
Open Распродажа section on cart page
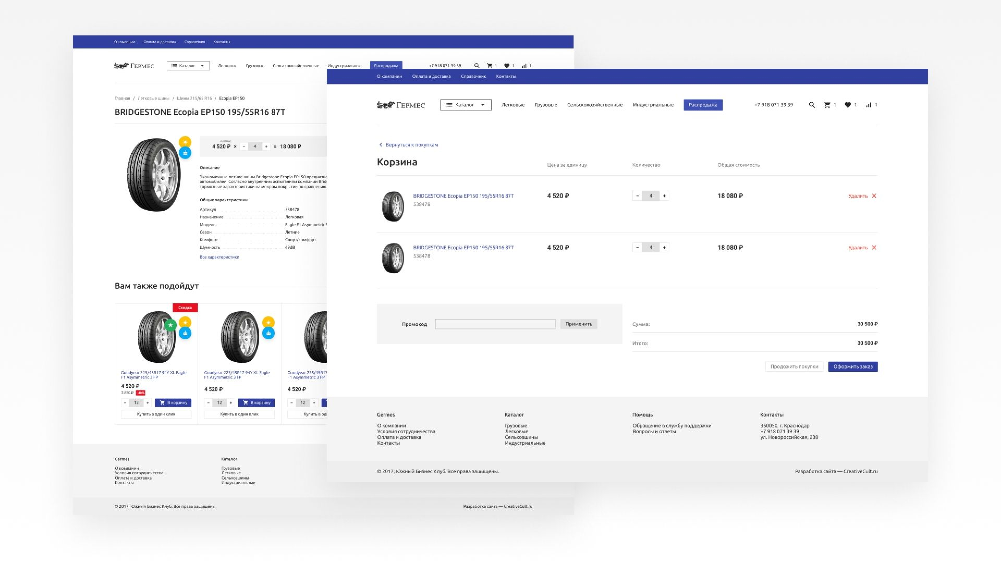coord(703,105)
